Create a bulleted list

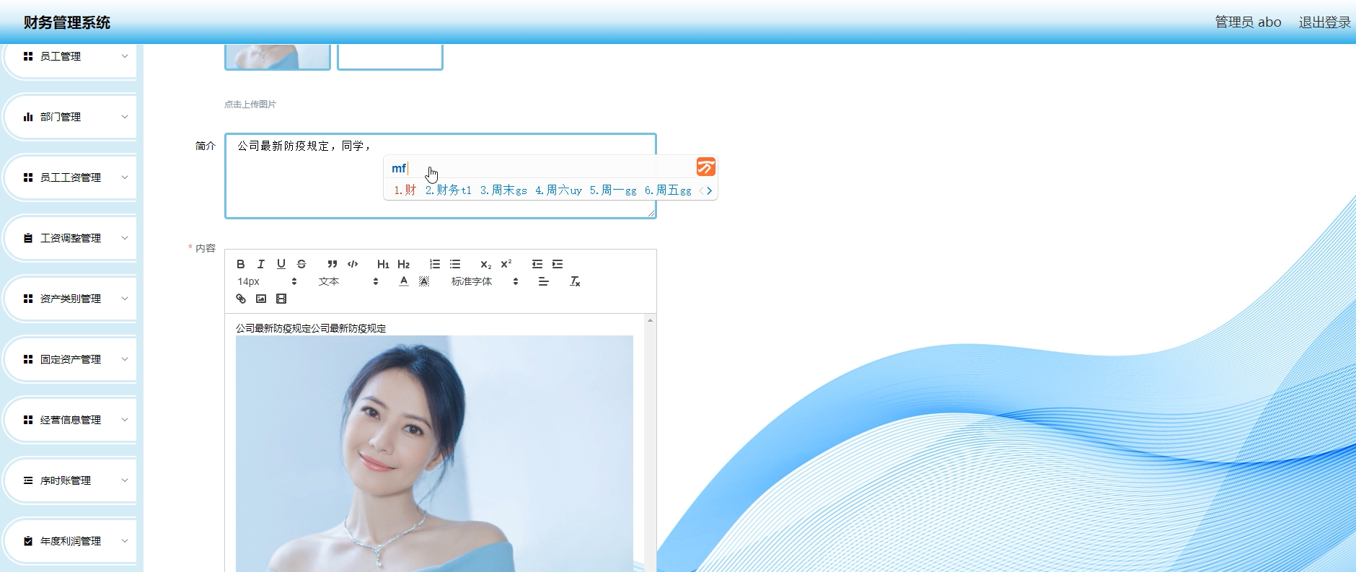coord(455,264)
